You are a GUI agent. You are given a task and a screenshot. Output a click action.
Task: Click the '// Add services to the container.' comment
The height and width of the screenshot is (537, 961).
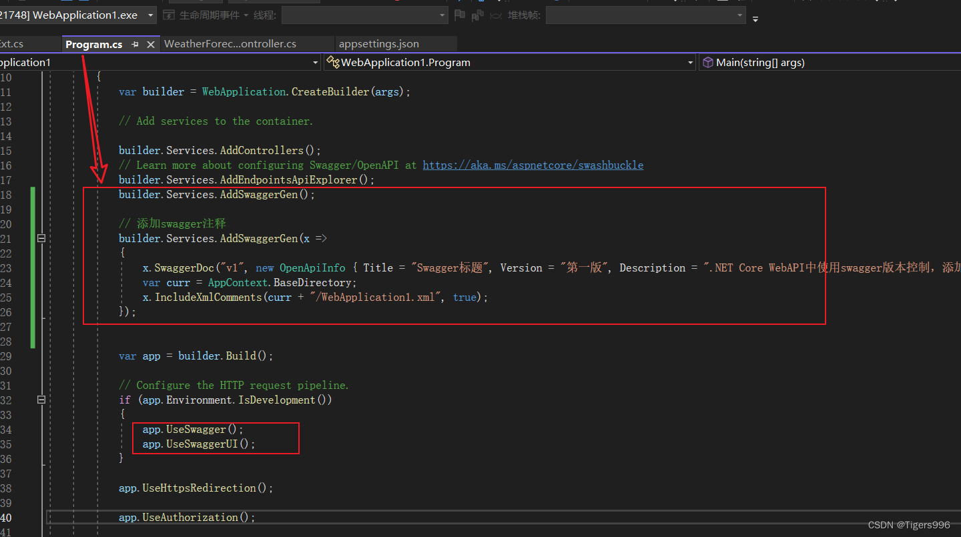coord(216,121)
